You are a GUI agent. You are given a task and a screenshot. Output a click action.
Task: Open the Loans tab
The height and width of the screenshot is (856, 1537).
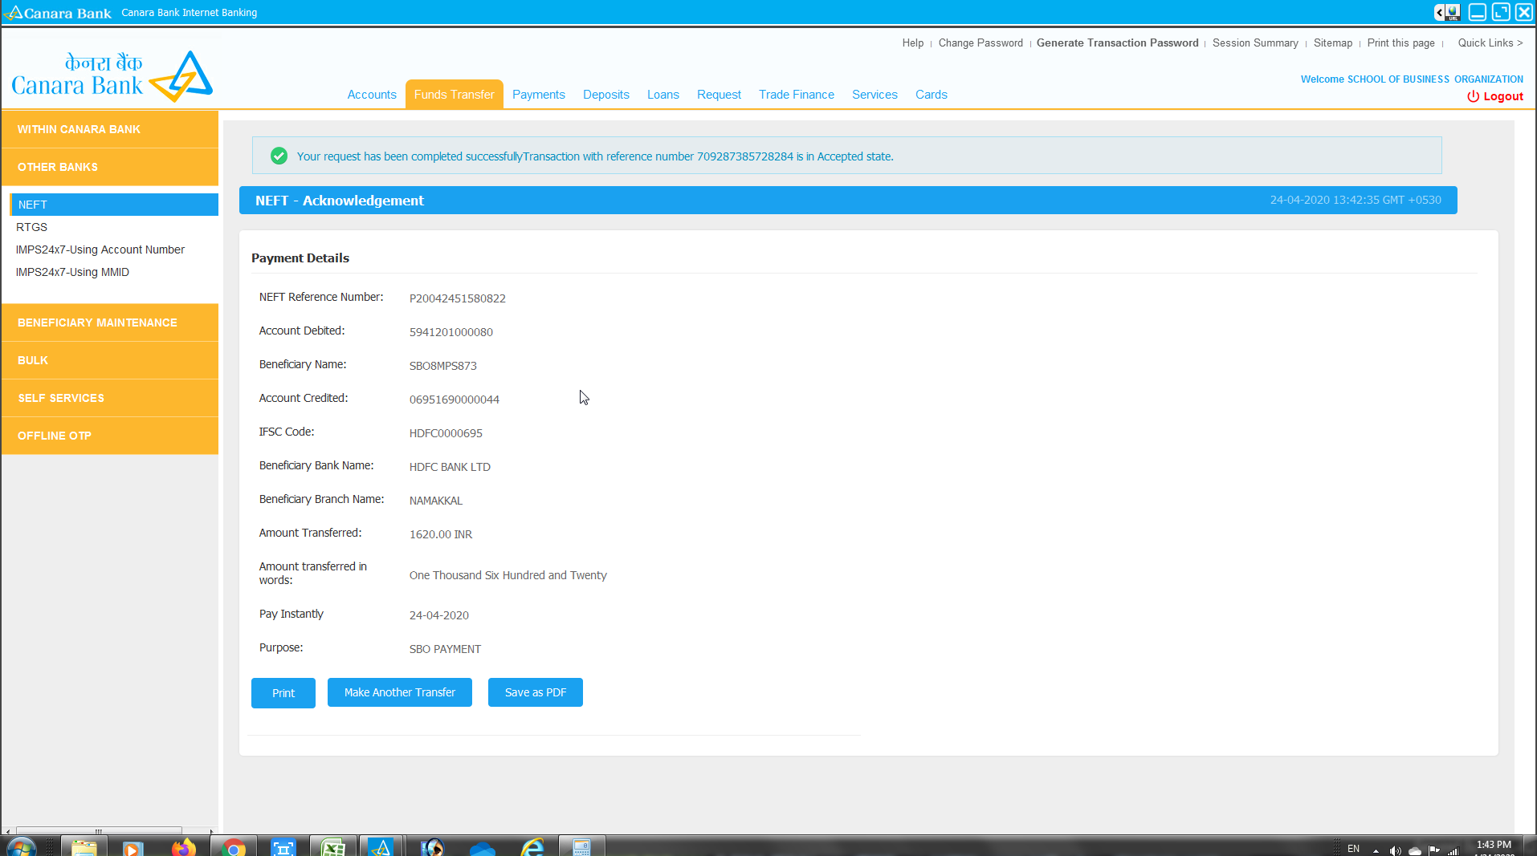click(663, 95)
